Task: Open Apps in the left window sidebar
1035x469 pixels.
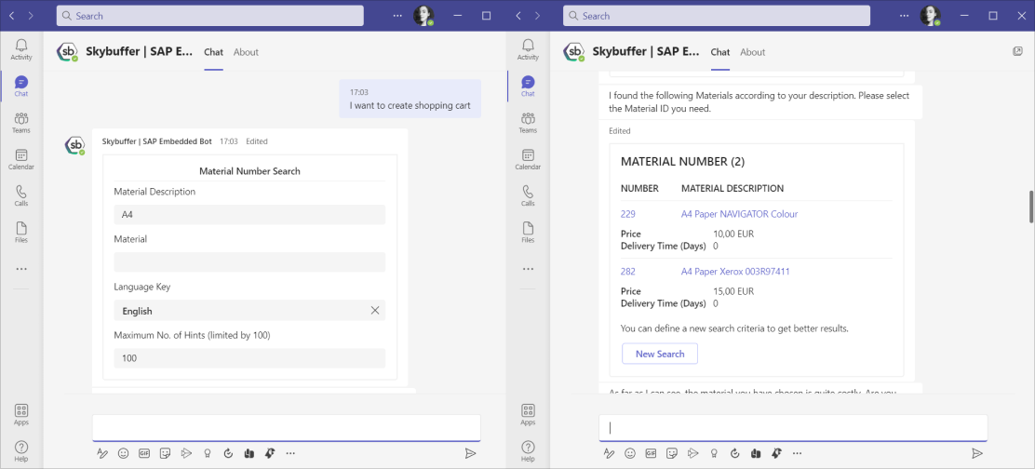Action: click(x=21, y=415)
